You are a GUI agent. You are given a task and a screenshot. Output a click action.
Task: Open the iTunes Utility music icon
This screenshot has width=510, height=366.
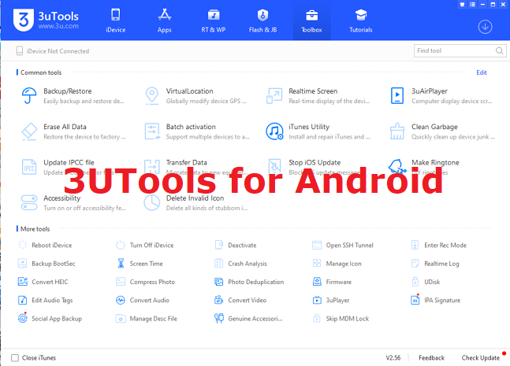274,131
